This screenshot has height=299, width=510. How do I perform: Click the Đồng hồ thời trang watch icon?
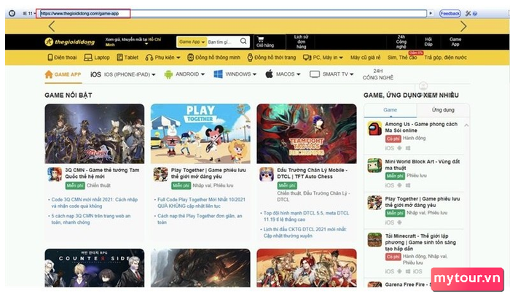pyautogui.click(x=250, y=58)
